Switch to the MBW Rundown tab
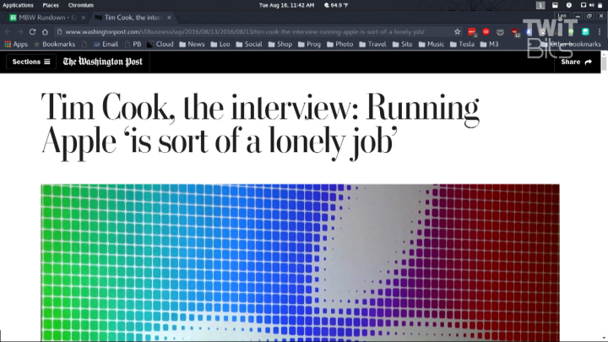Viewport: 608px width, 342px height. coord(44,17)
